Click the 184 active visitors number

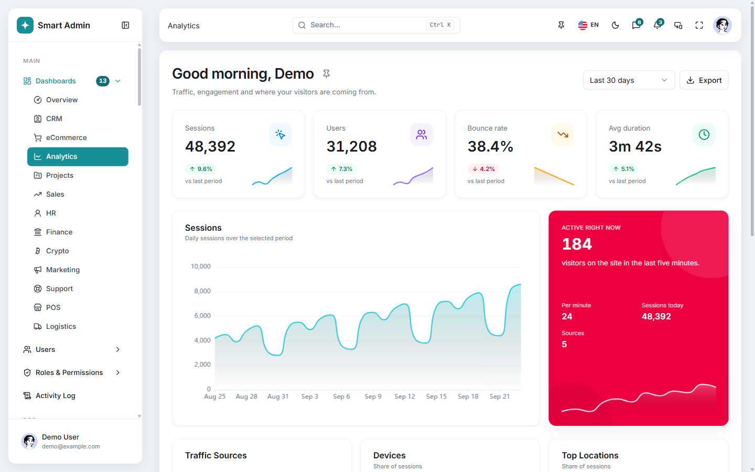click(577, 244)
